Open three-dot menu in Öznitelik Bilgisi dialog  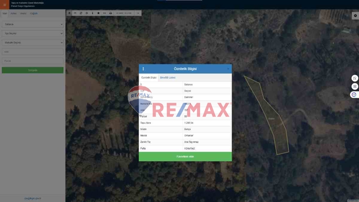(x=143, y=69)
